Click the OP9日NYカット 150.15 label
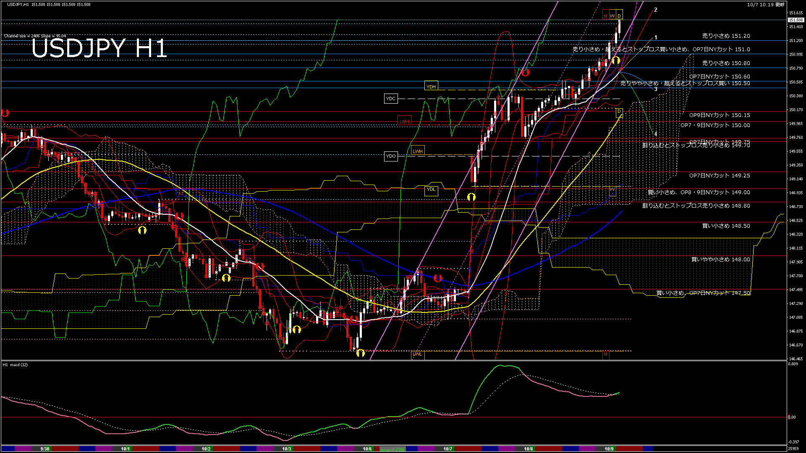The image size is (806, 453). tap(720, 115)
